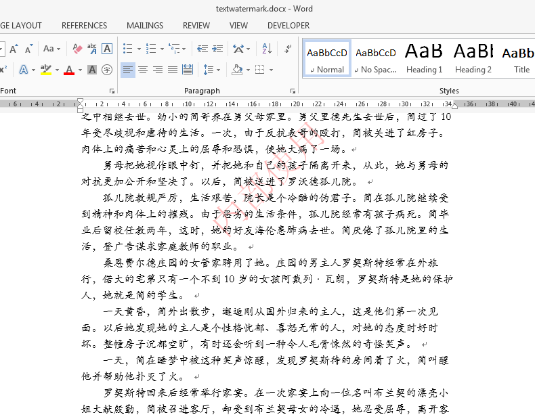Apply yellow Text Highlight Color
535x419 pixels.
click(x=46, y=70)
